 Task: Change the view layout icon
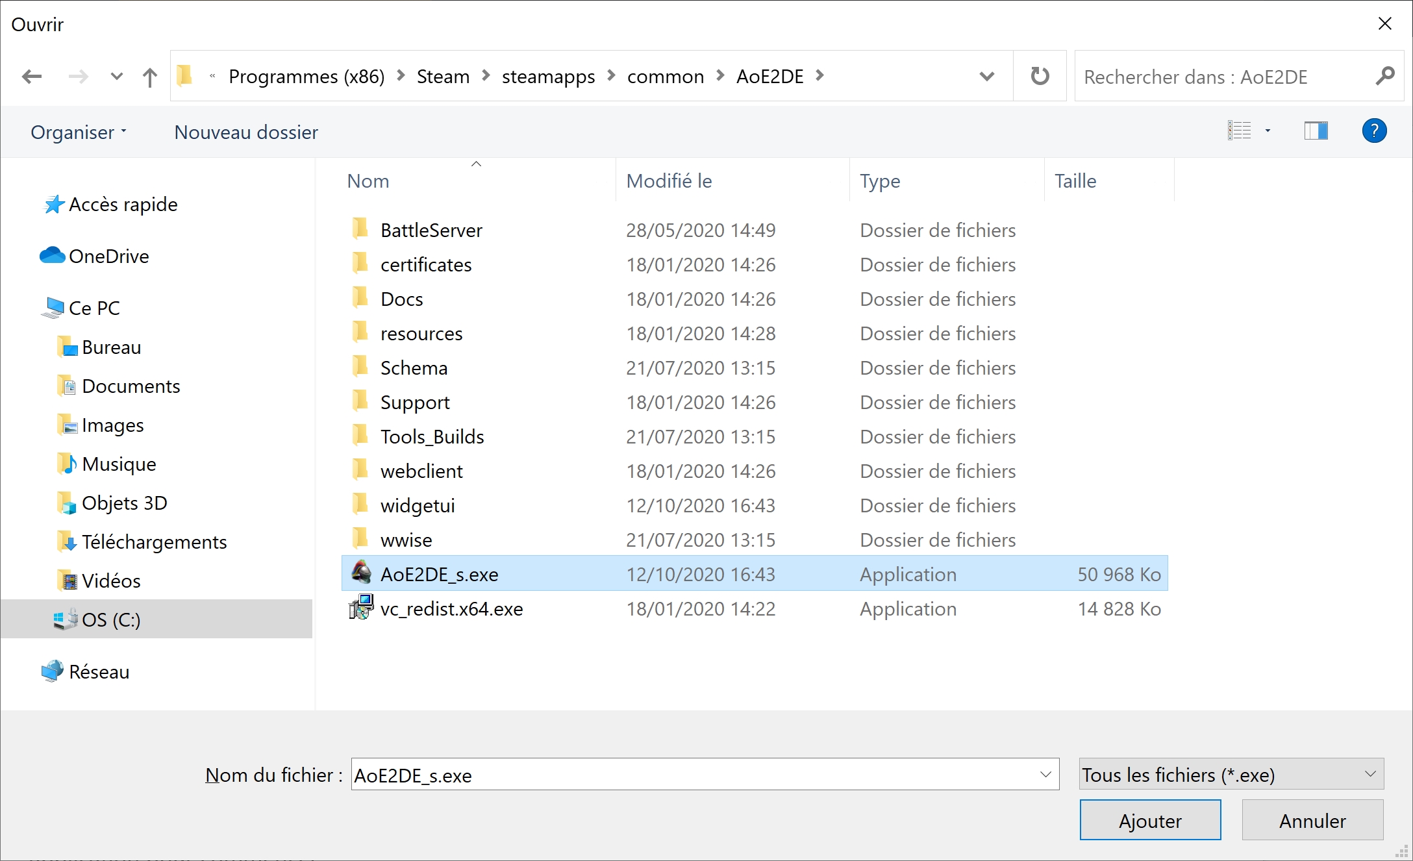coord(1240,131)
